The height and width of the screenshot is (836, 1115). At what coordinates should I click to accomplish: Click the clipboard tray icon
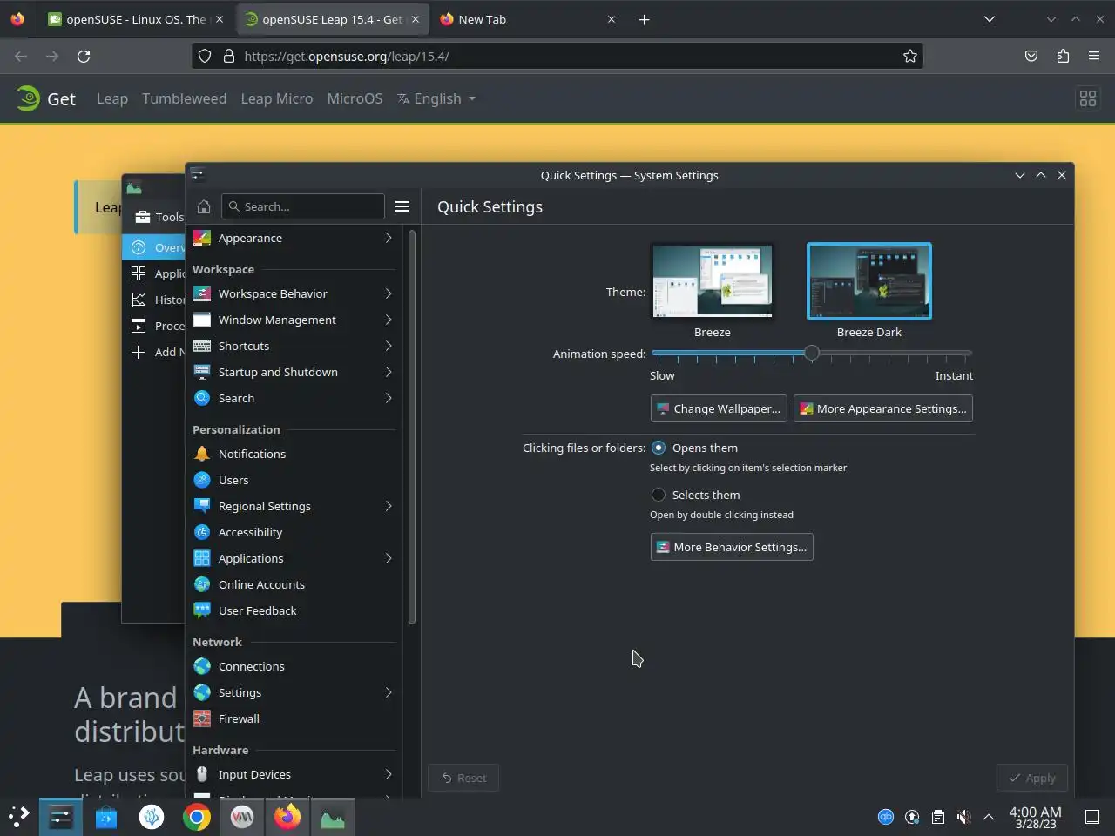tap(937, 817)
